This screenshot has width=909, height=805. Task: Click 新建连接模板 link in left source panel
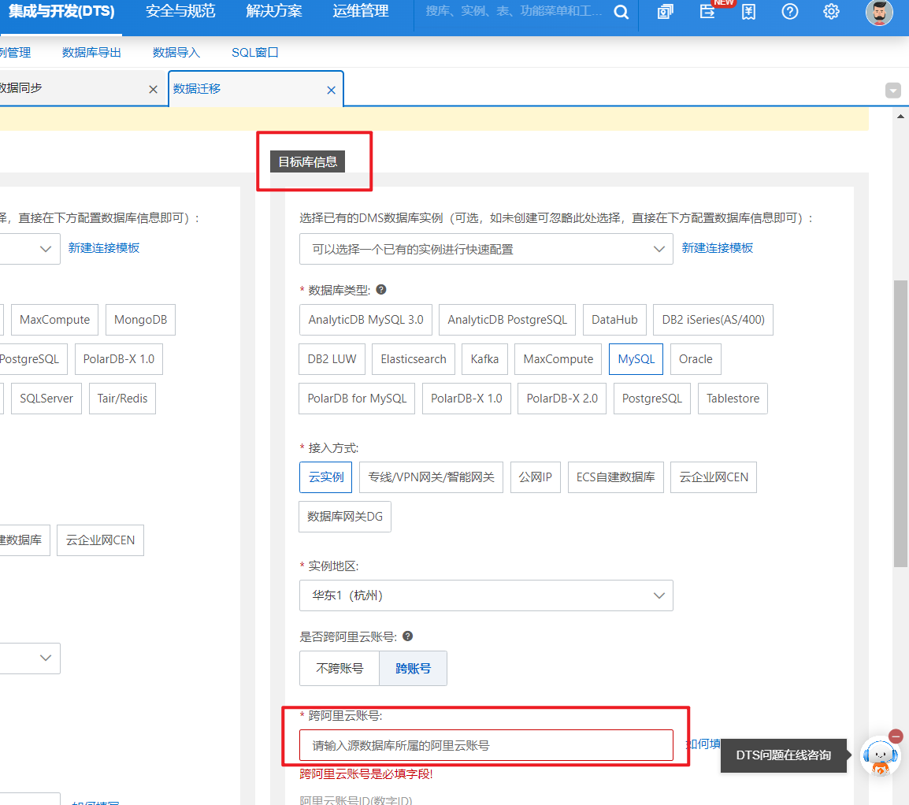tap(104, 248)
